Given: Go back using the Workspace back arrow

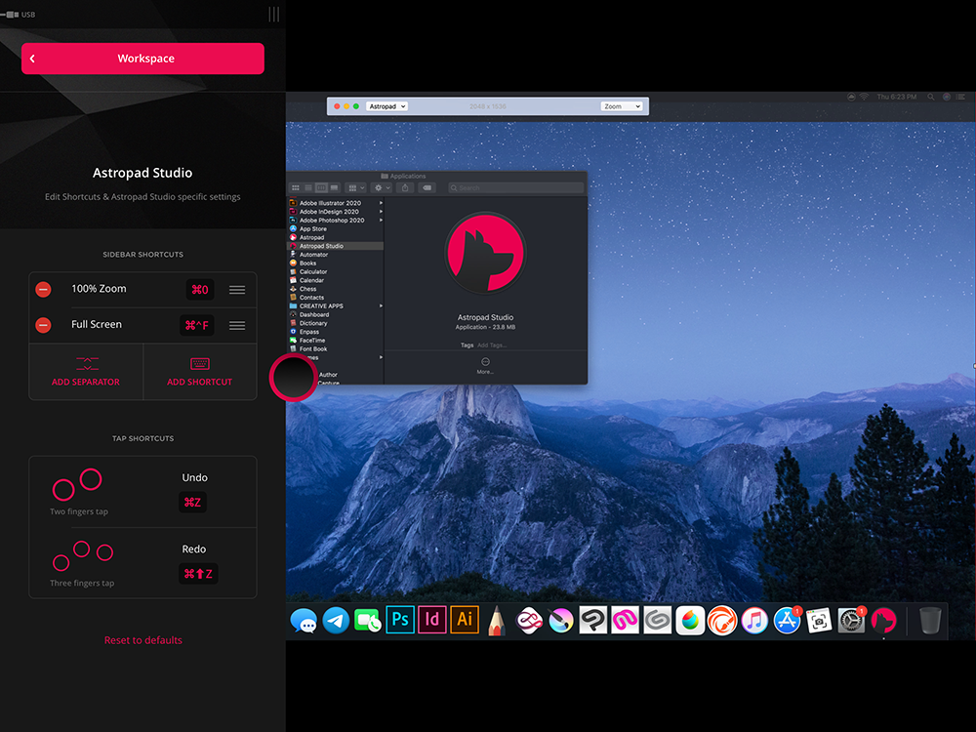Looking at the screenshot, I should (32, 59).
